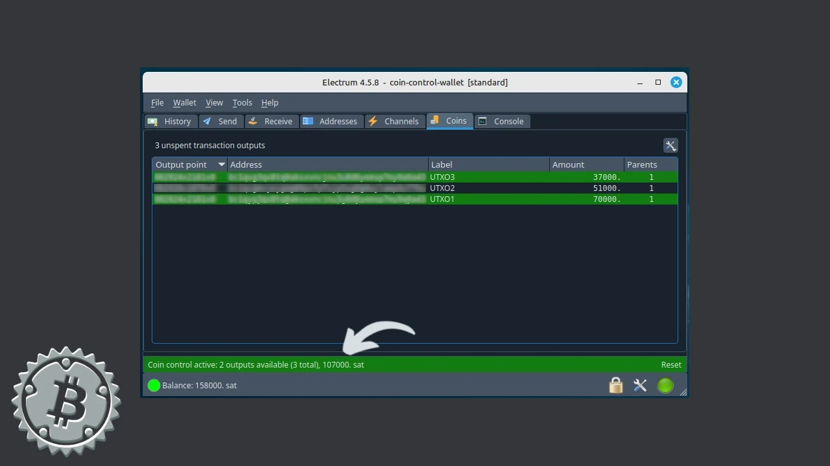Open network status green circle
Image resolution: width=830 pixels, height=466 pixels.
pyautogui.click(x=665, y=385)
